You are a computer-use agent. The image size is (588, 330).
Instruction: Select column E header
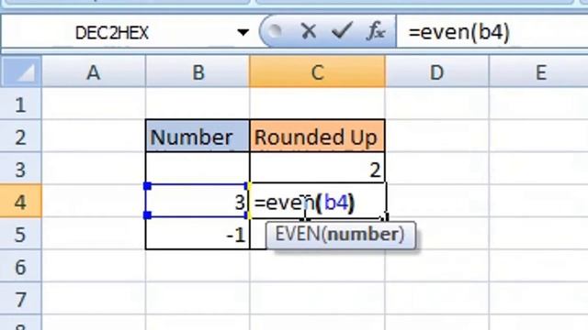click(x=539, y=71)
